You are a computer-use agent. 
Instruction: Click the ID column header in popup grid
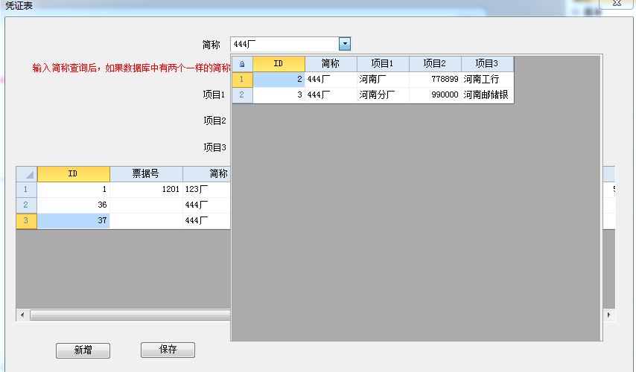(279, 64)
